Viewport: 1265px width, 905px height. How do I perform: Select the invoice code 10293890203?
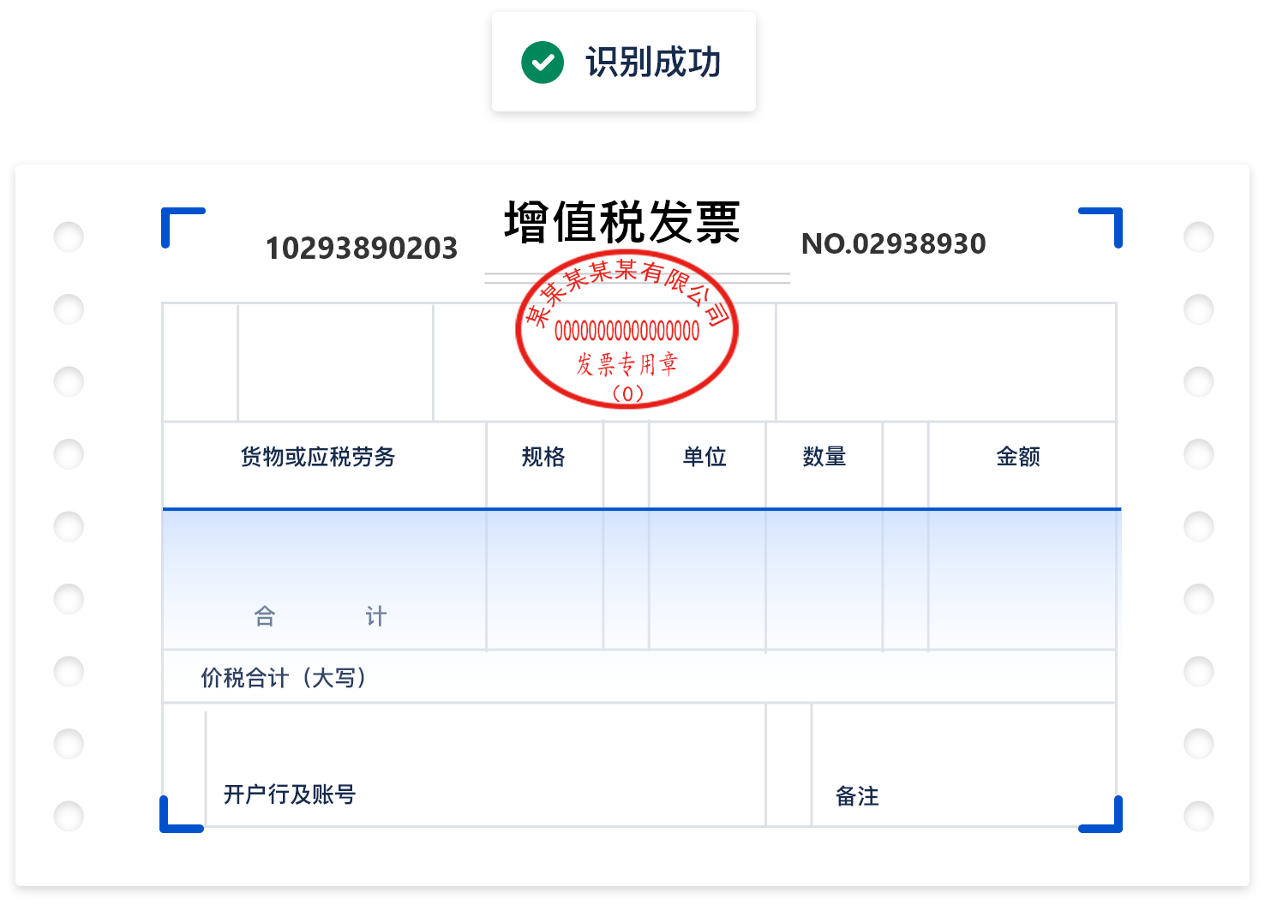[361, 249]
